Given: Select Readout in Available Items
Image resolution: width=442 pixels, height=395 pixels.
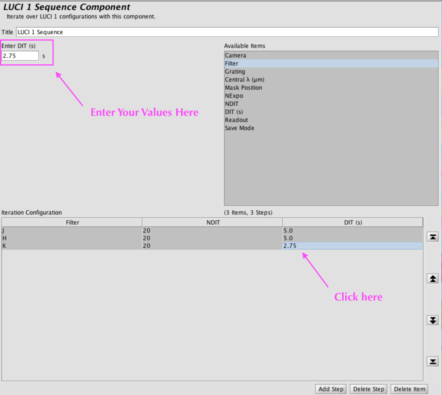Looking at the screenshot, I should coord(331,120).
